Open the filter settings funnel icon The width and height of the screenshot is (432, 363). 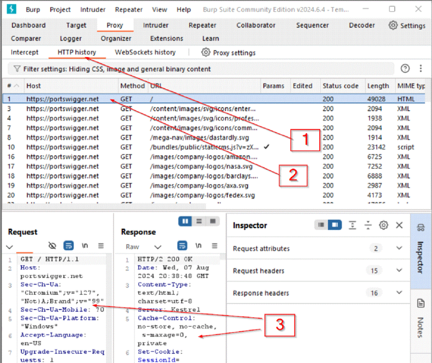tap(17, 69)
